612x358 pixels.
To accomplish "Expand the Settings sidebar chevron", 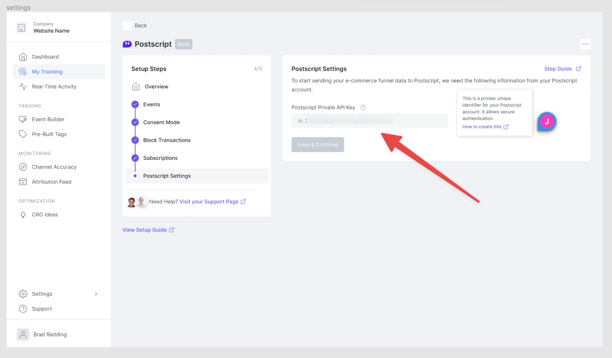I will click(x=96, y=294).
